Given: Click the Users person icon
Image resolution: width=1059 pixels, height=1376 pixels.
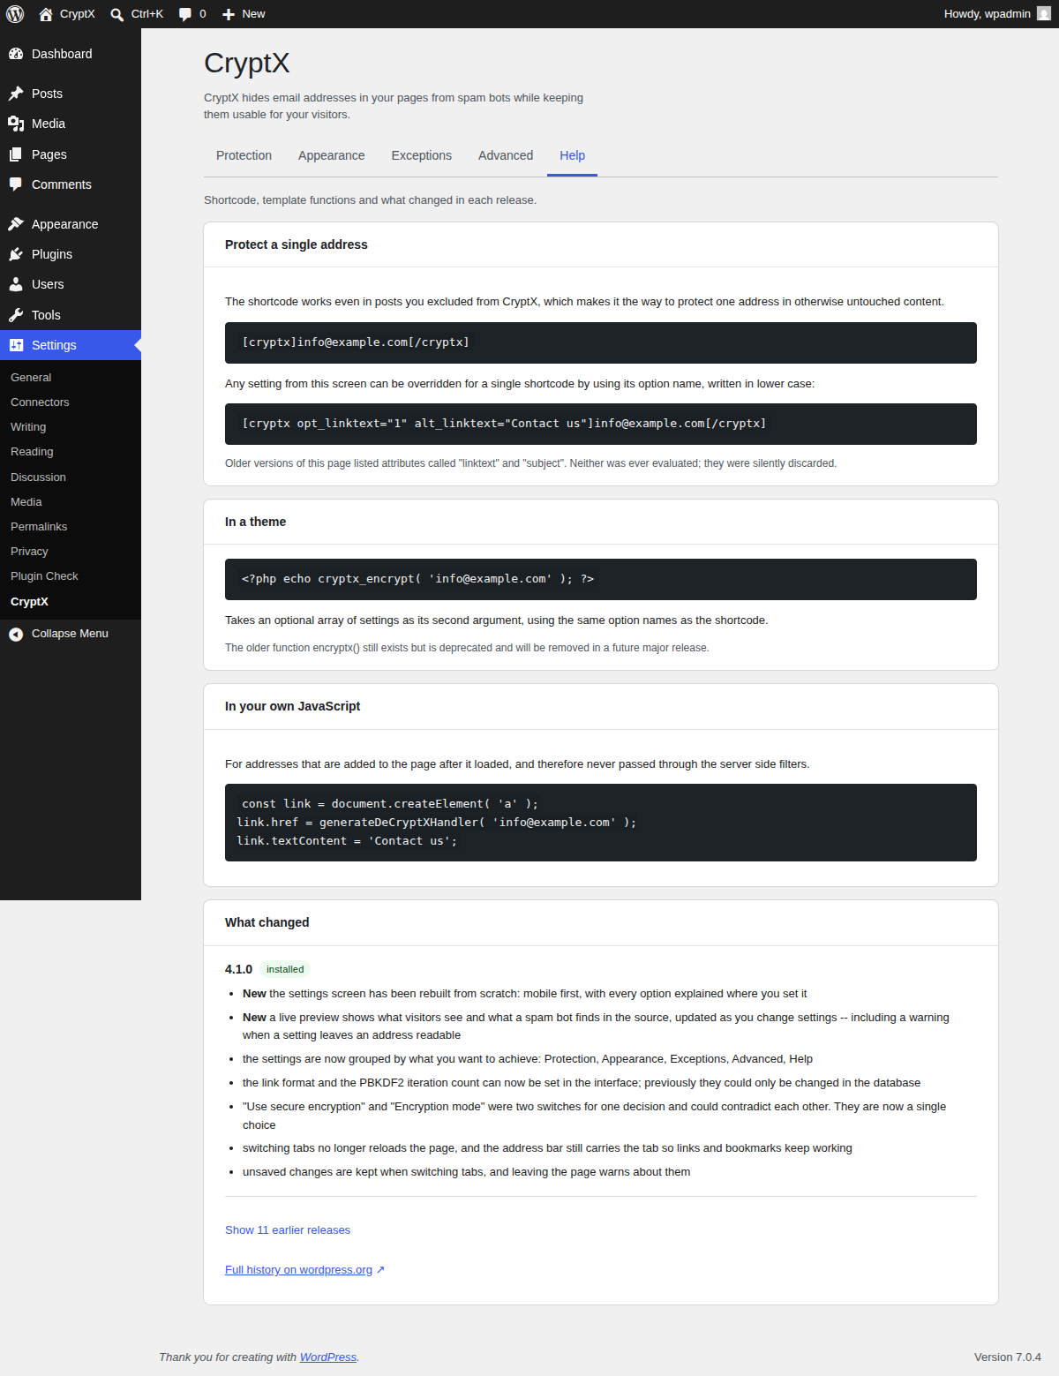Looking at the screenshot, I should pos(16,284).
